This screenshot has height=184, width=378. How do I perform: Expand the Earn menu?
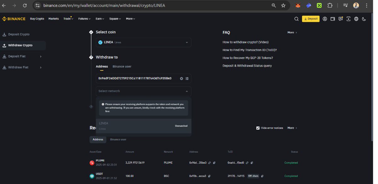pyautogui.click(x=100, y=19)
